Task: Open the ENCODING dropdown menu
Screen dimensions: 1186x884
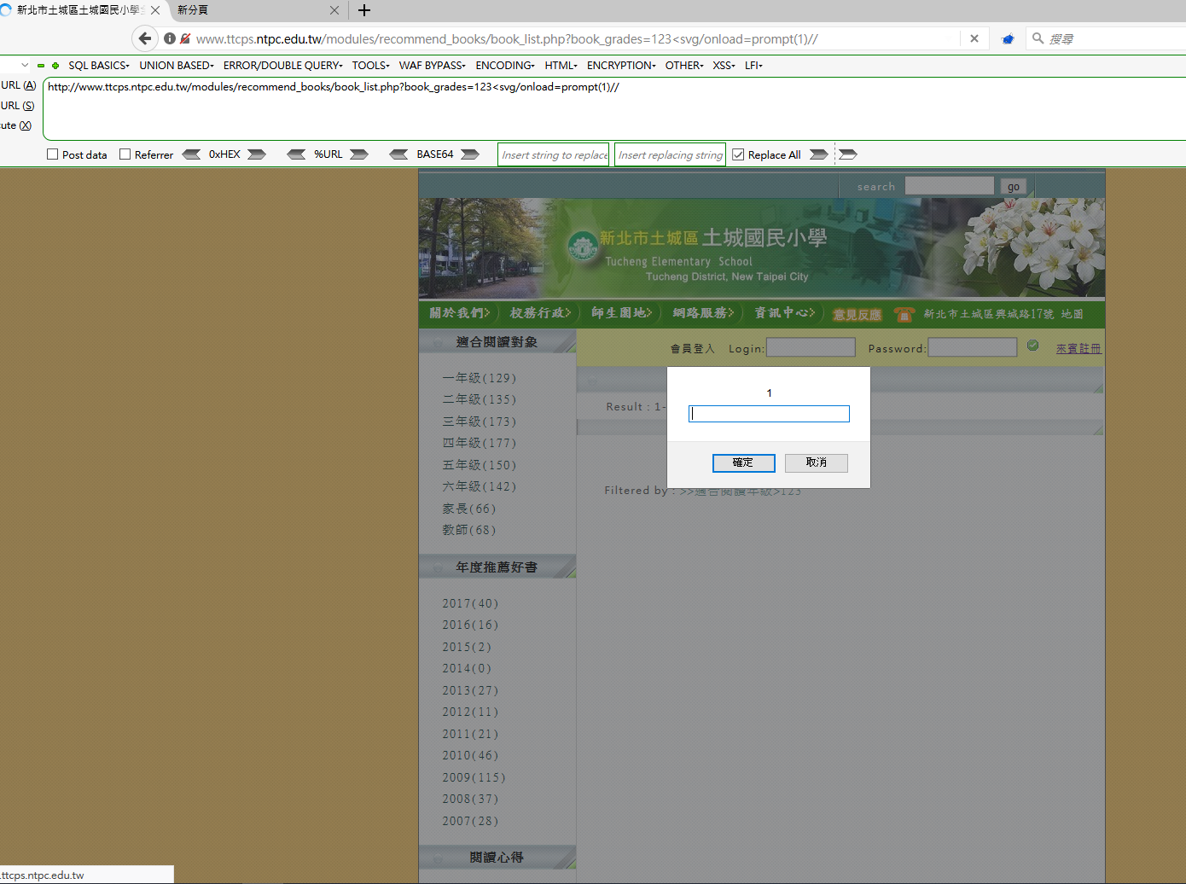Action: pyautogui.click(x=505, y=66)
